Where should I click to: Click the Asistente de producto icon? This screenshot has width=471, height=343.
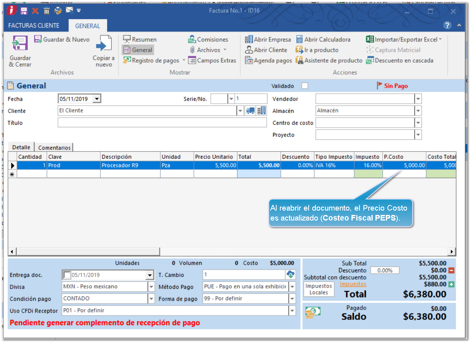[299, 61]
